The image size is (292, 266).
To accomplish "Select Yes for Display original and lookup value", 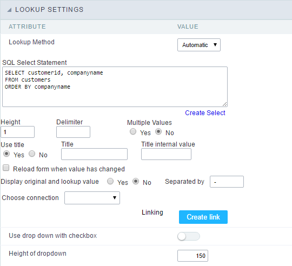I will tap(110, 181).
